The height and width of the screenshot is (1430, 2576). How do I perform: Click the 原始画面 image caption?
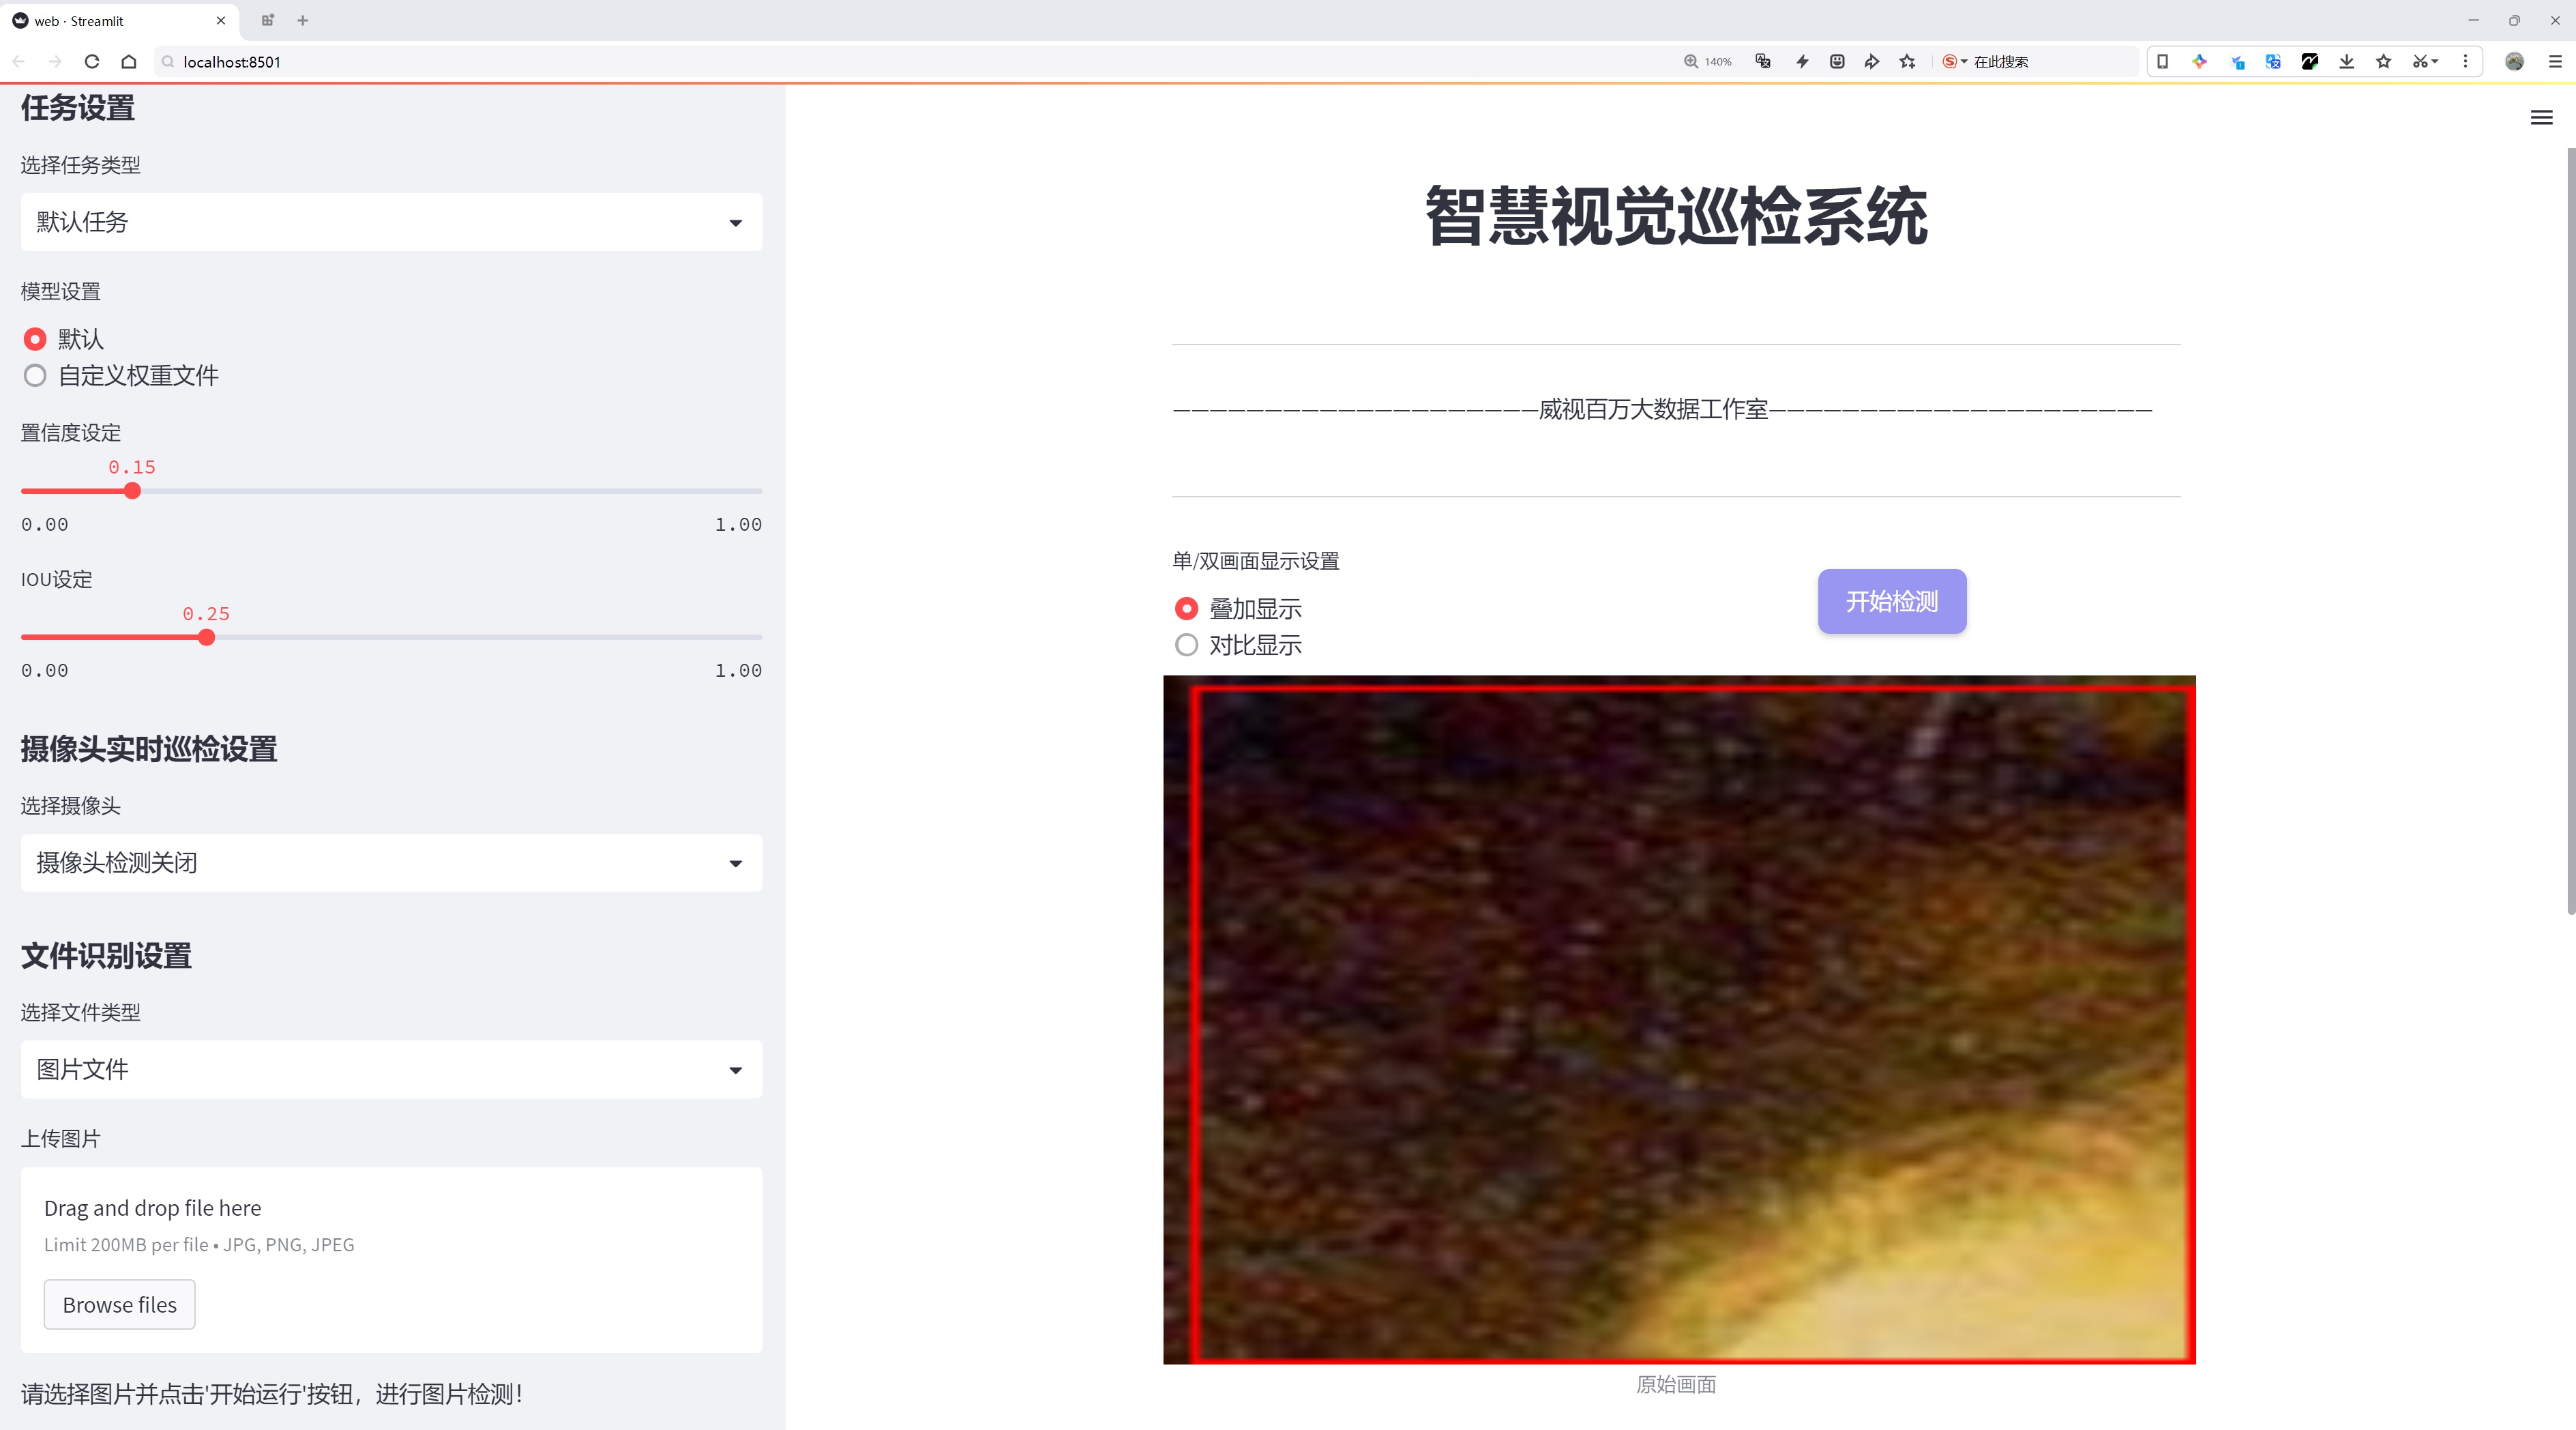point(1676,1385)
